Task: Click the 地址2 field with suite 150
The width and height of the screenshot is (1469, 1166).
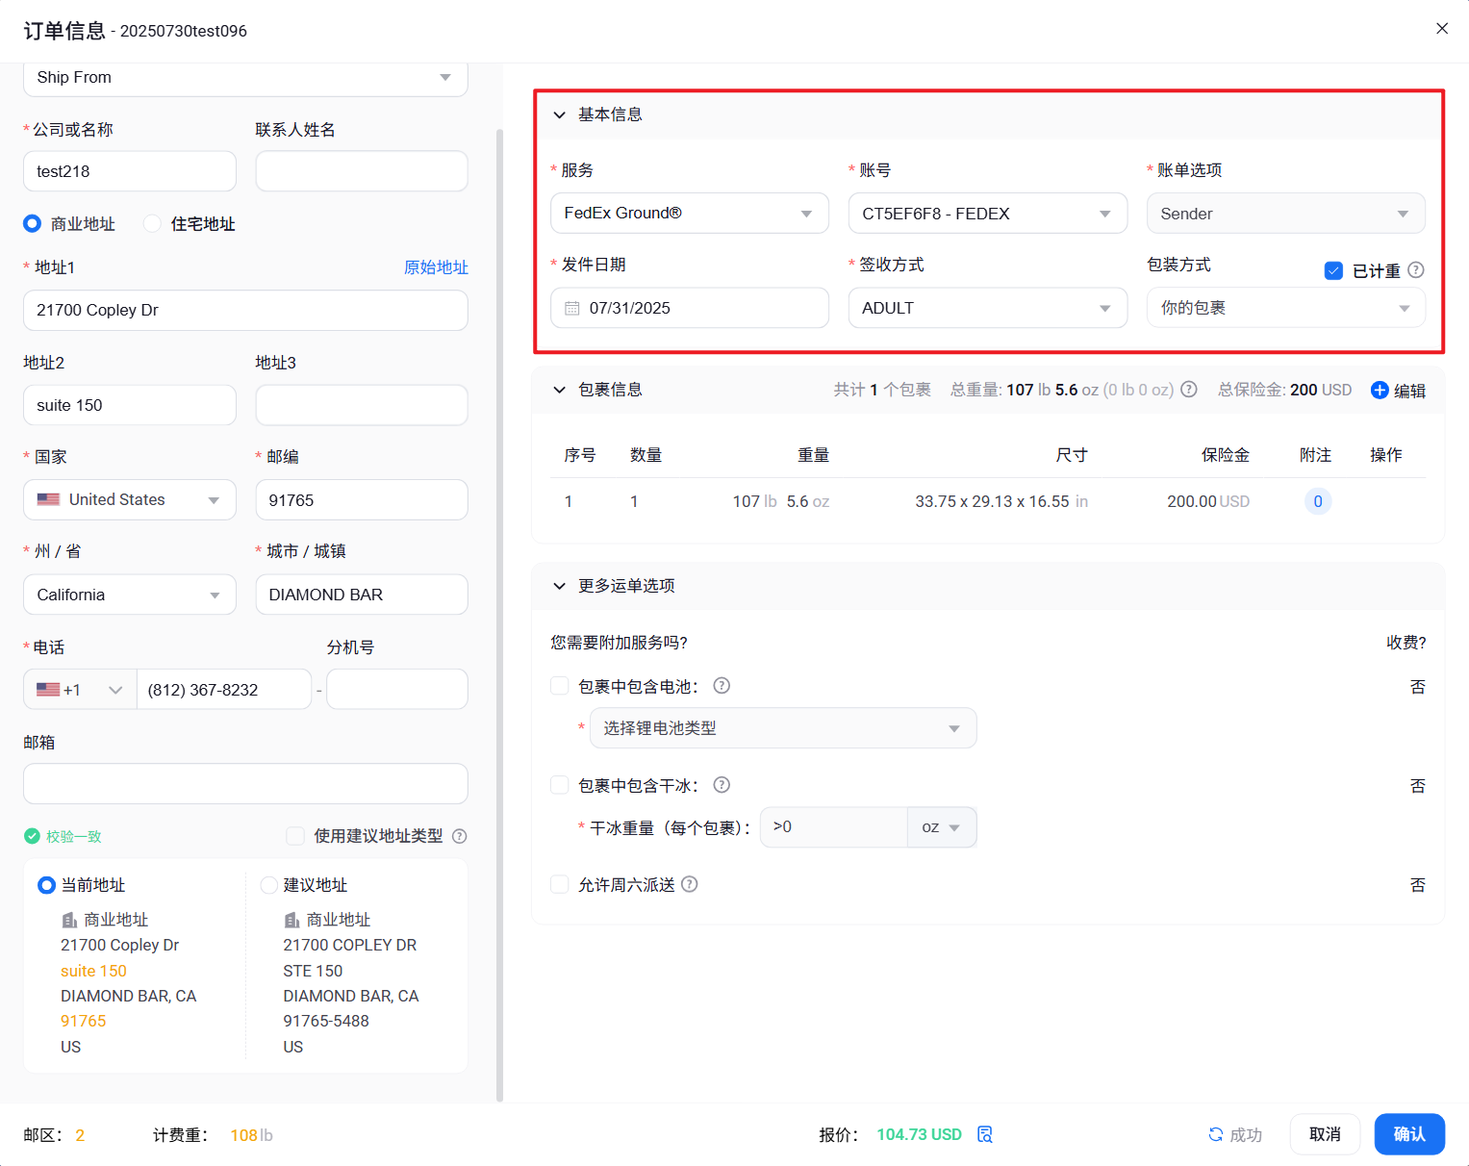Action: (130, 405)
